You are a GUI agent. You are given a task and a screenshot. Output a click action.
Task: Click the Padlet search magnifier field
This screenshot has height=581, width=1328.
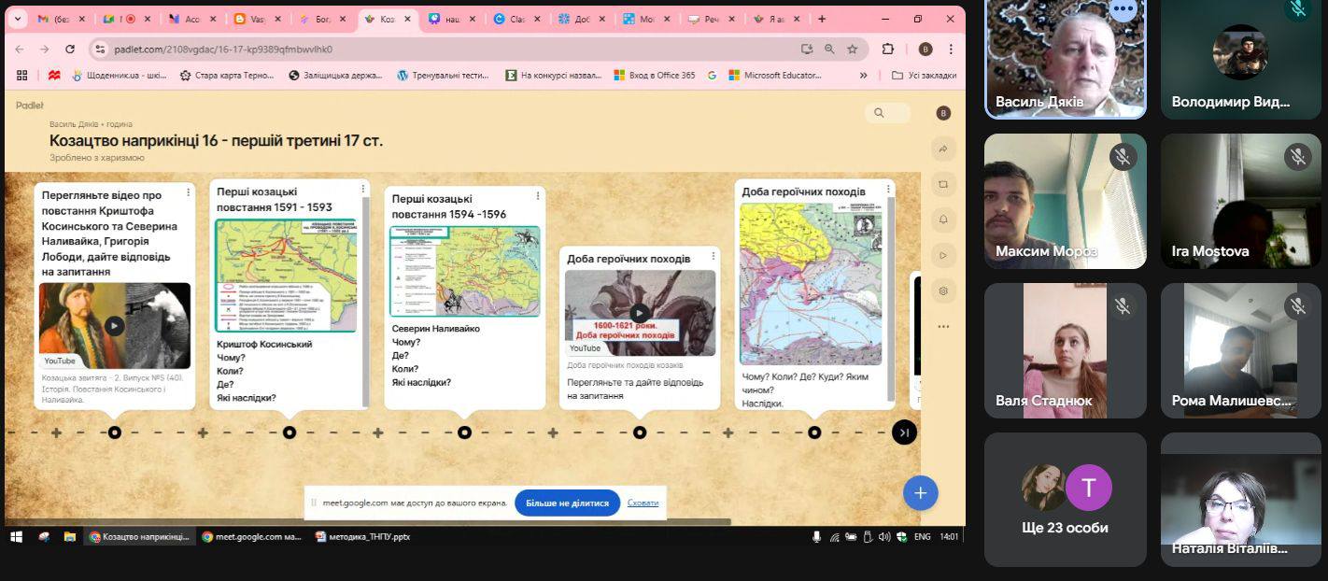[x=885, y=113]
